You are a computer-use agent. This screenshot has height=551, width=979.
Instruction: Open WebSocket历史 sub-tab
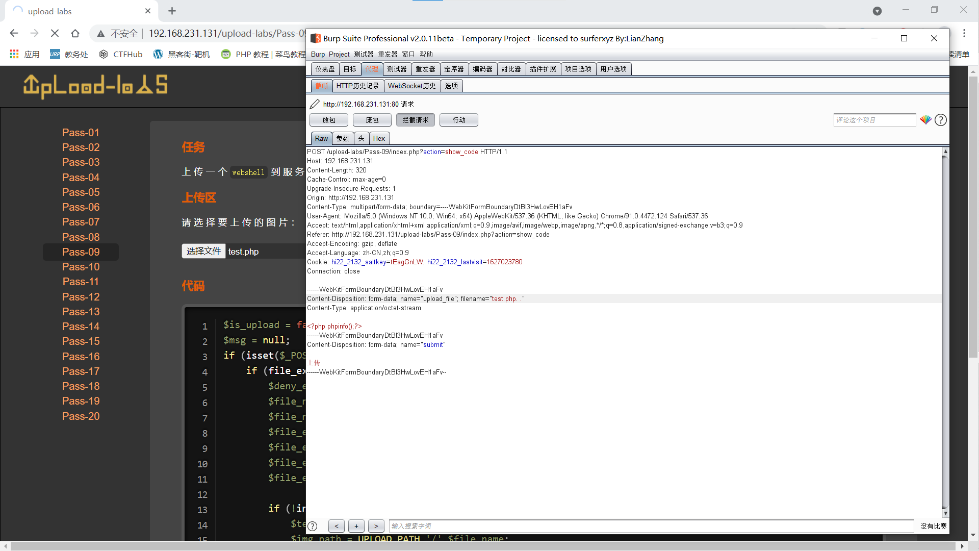[412, 86]
